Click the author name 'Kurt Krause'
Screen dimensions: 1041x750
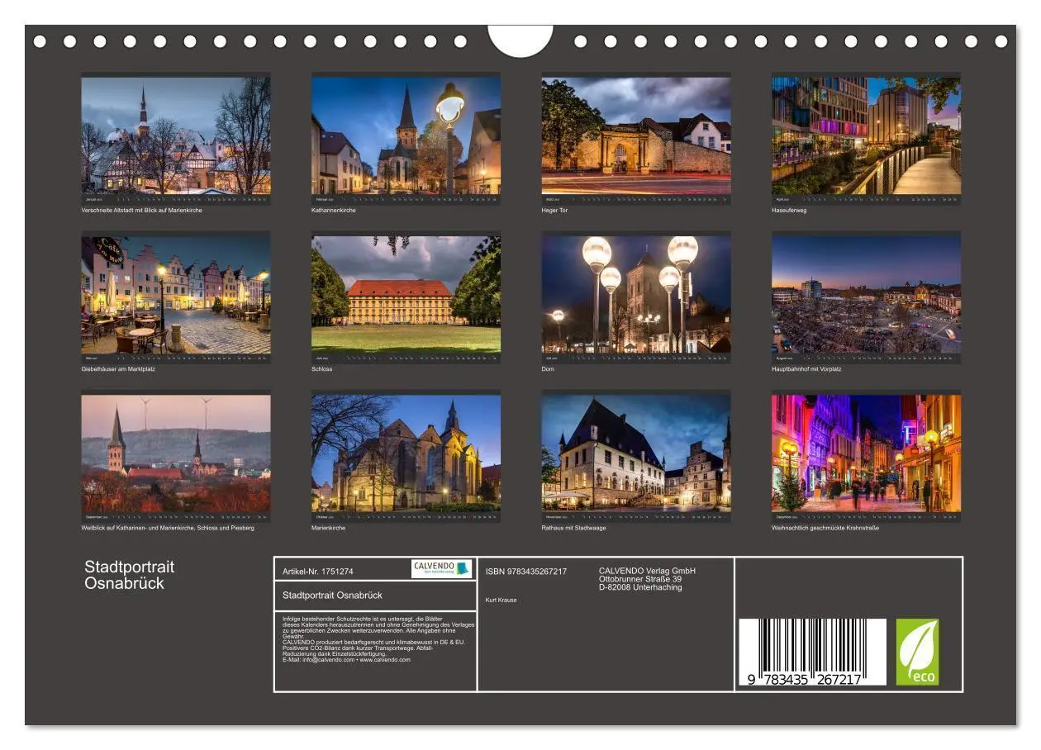pyautogui.click(x=501, y=600)
